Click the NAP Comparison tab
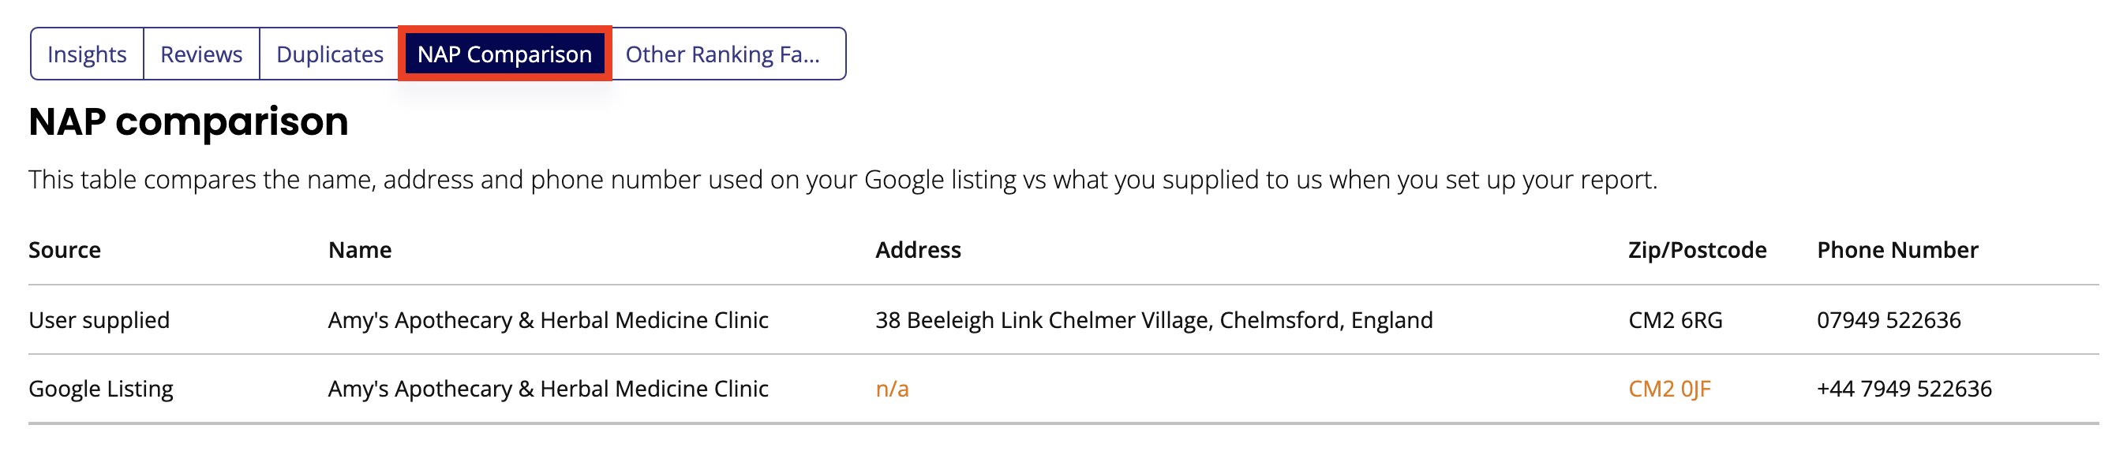Image resolution: width=2112 pixels, height=466 pixels. click(x=504, y=54)
